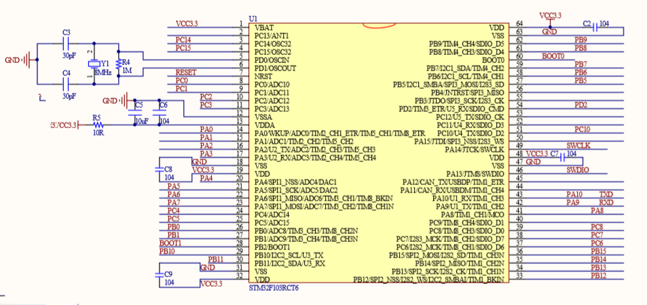Select the C8 104 capacitor symbol
This screenshot has width=647, height=305.
[160, 169]
